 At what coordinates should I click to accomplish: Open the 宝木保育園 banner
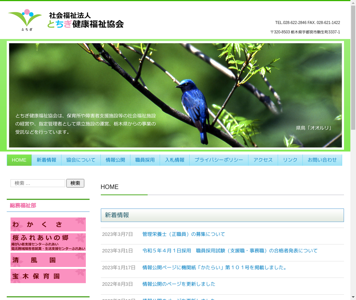48,276
